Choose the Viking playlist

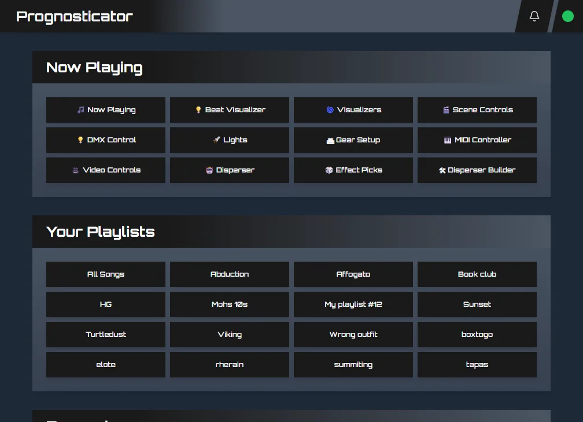point(230,335)
